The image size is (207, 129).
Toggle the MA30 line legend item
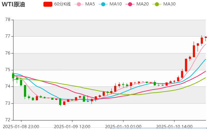[164, 4]
